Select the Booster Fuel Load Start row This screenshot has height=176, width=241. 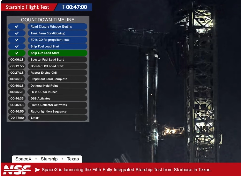pos(57,60)
